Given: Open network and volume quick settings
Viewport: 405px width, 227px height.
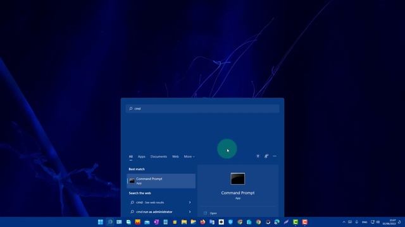Looking at the screenshot, I should [x=375, y=222].
